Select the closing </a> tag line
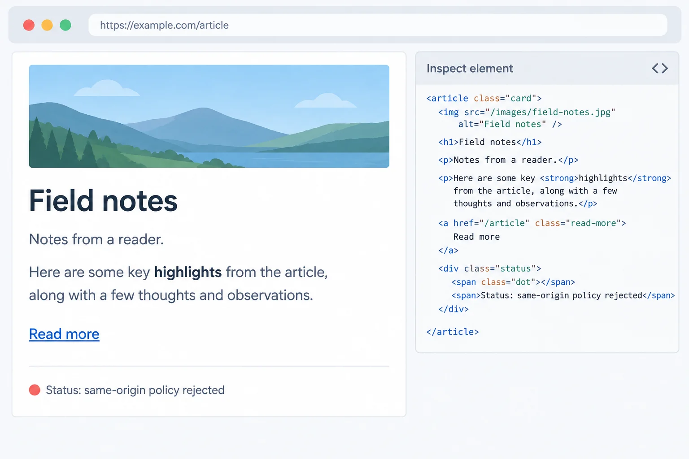The width and height of the screenshot is (689, 459). (448, 250)
